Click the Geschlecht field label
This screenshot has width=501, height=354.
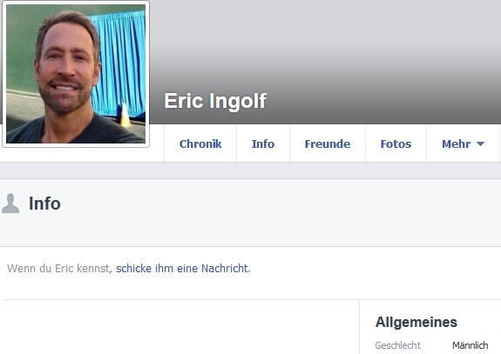coord(398,345)
